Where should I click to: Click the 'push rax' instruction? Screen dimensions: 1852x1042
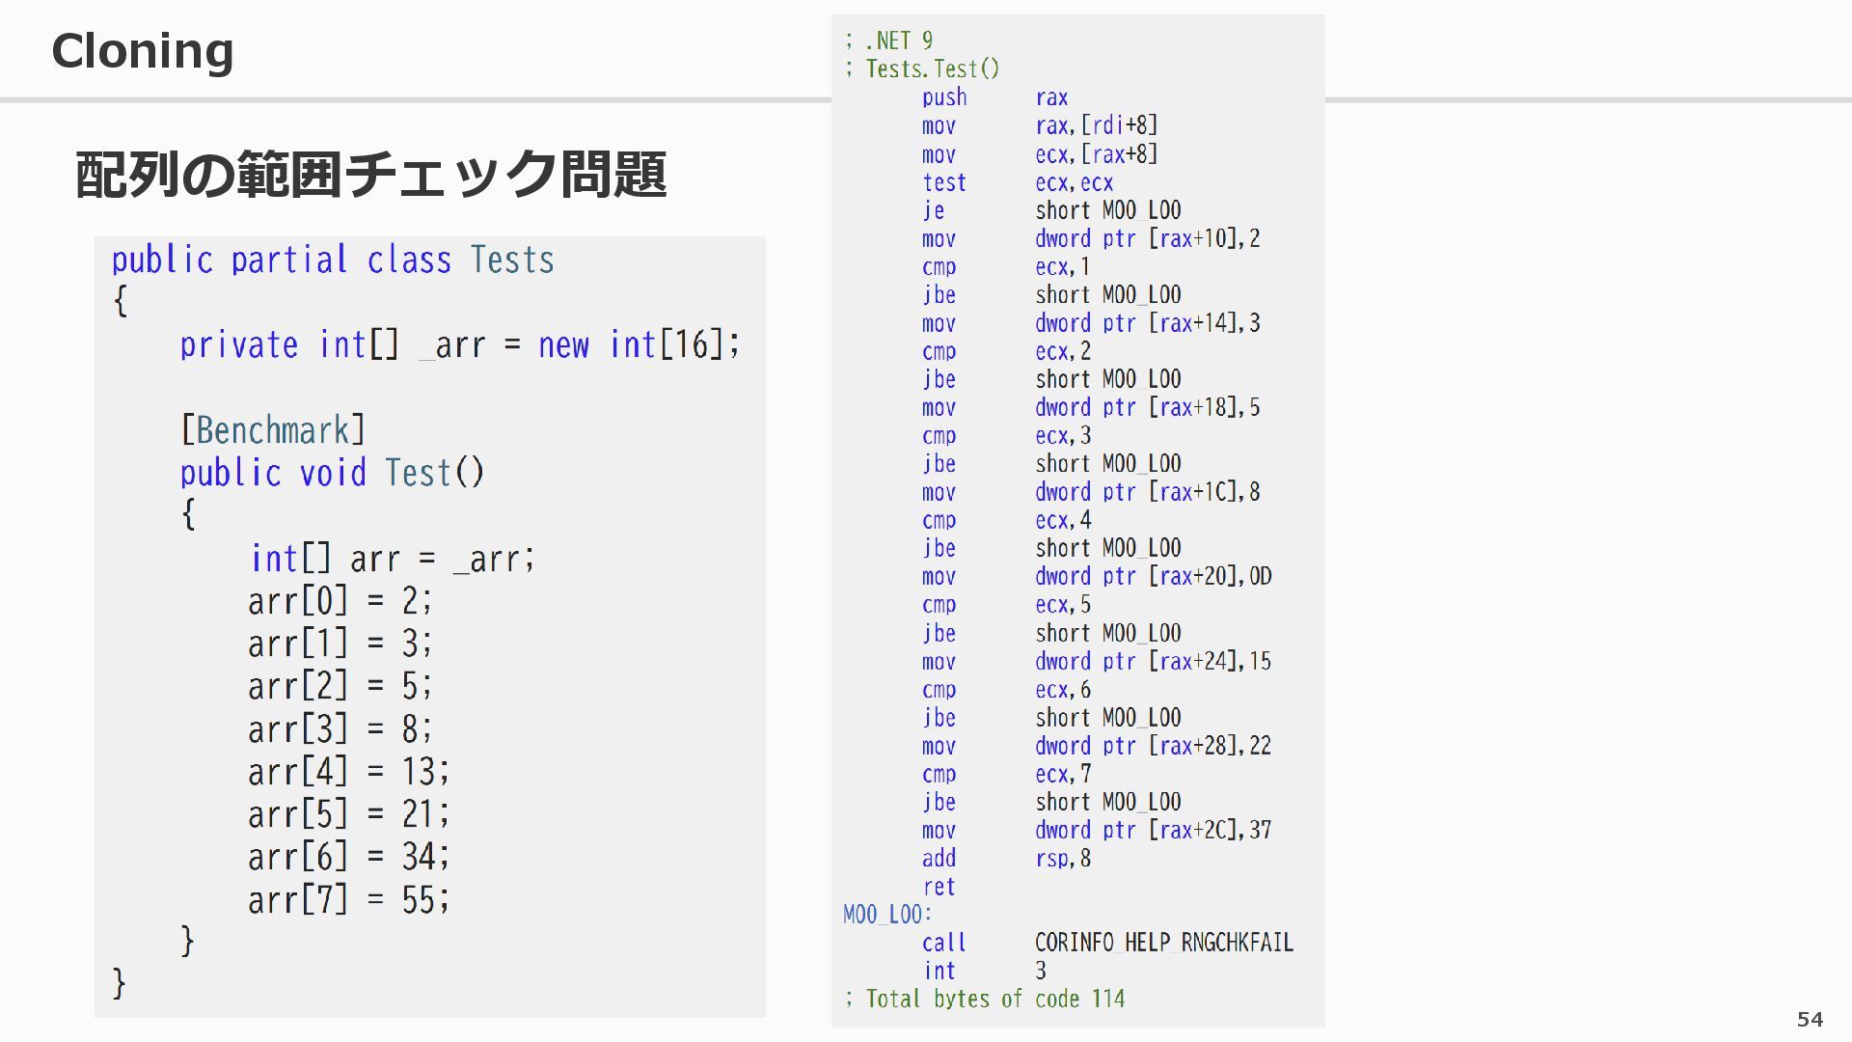(994, 97)
